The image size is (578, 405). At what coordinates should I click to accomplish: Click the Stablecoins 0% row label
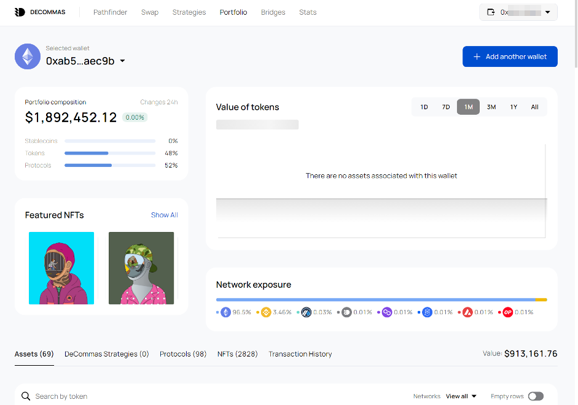(x=41, y=141)
